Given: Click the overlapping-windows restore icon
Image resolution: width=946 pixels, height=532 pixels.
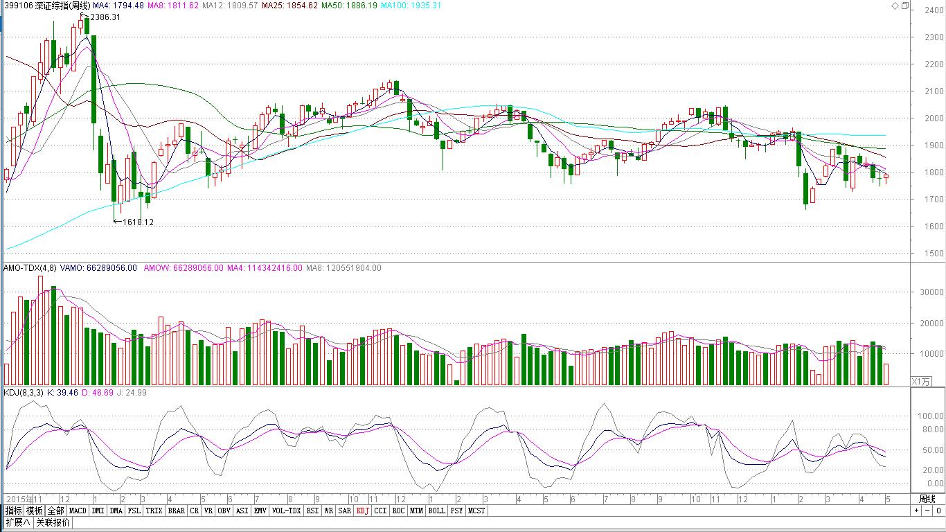Looking at the screenshot, I should point(904,6).
